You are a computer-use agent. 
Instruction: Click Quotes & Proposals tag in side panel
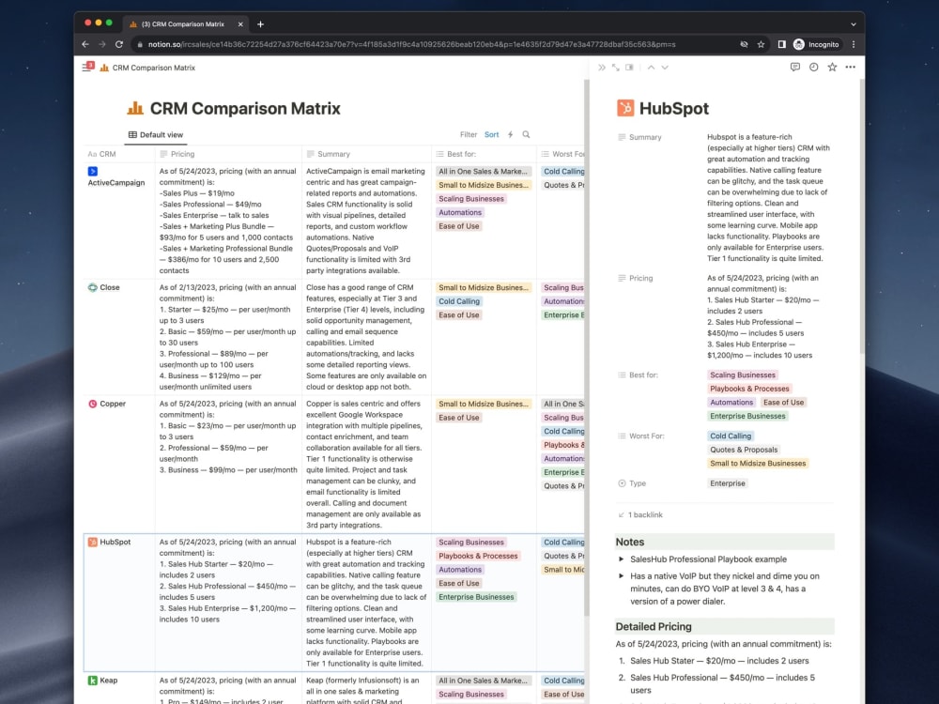click(x=744, y=450)
